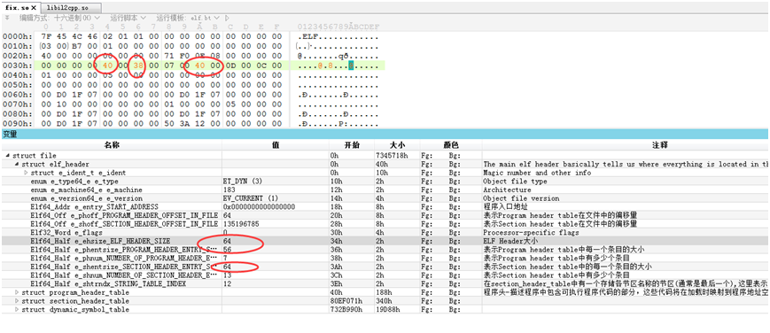Expand struct section_header_table

[x=17, y=300]
